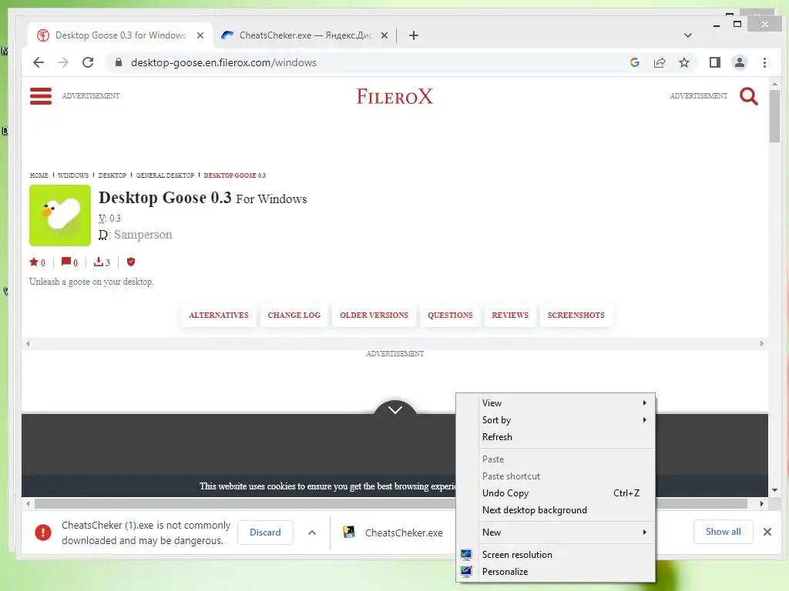789x591 pixels.
Task: Click CheatsCheker.exe file icon in downloads bar
Action: point(349,533)
